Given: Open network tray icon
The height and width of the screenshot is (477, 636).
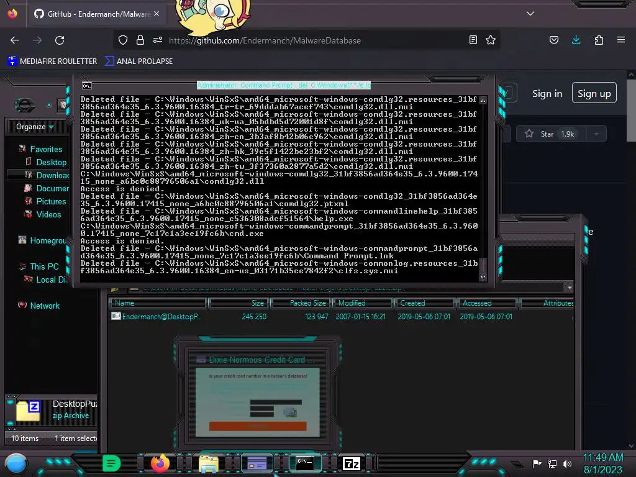Looking at the screenshot, I should click(552, 463).
